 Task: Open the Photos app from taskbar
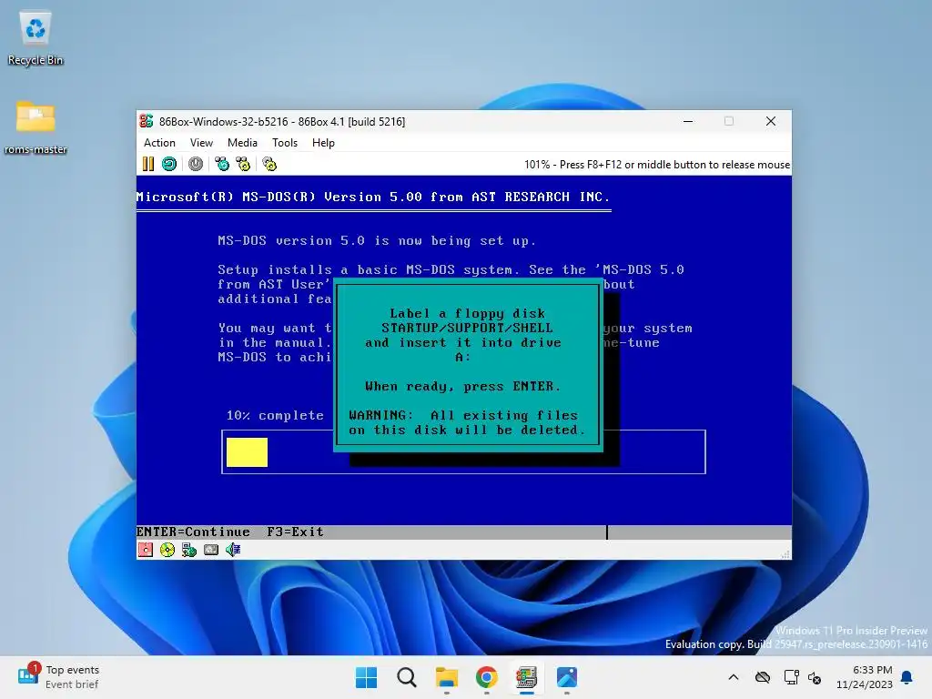[567, 677]
